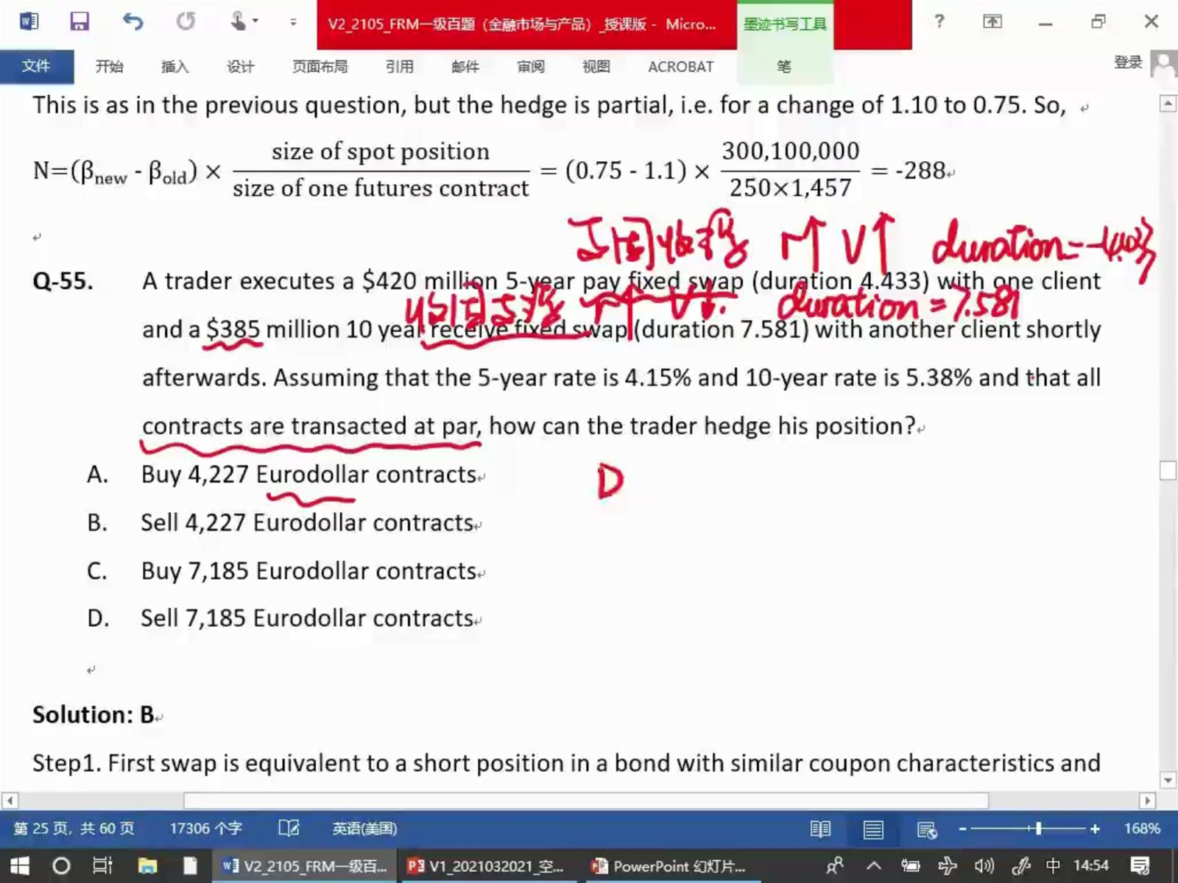
Task: Save the document with the floppy disk icon
Action: point(80,21)
